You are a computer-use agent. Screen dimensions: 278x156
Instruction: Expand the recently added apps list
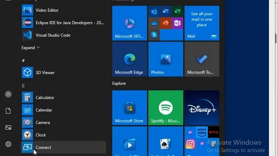30,48
